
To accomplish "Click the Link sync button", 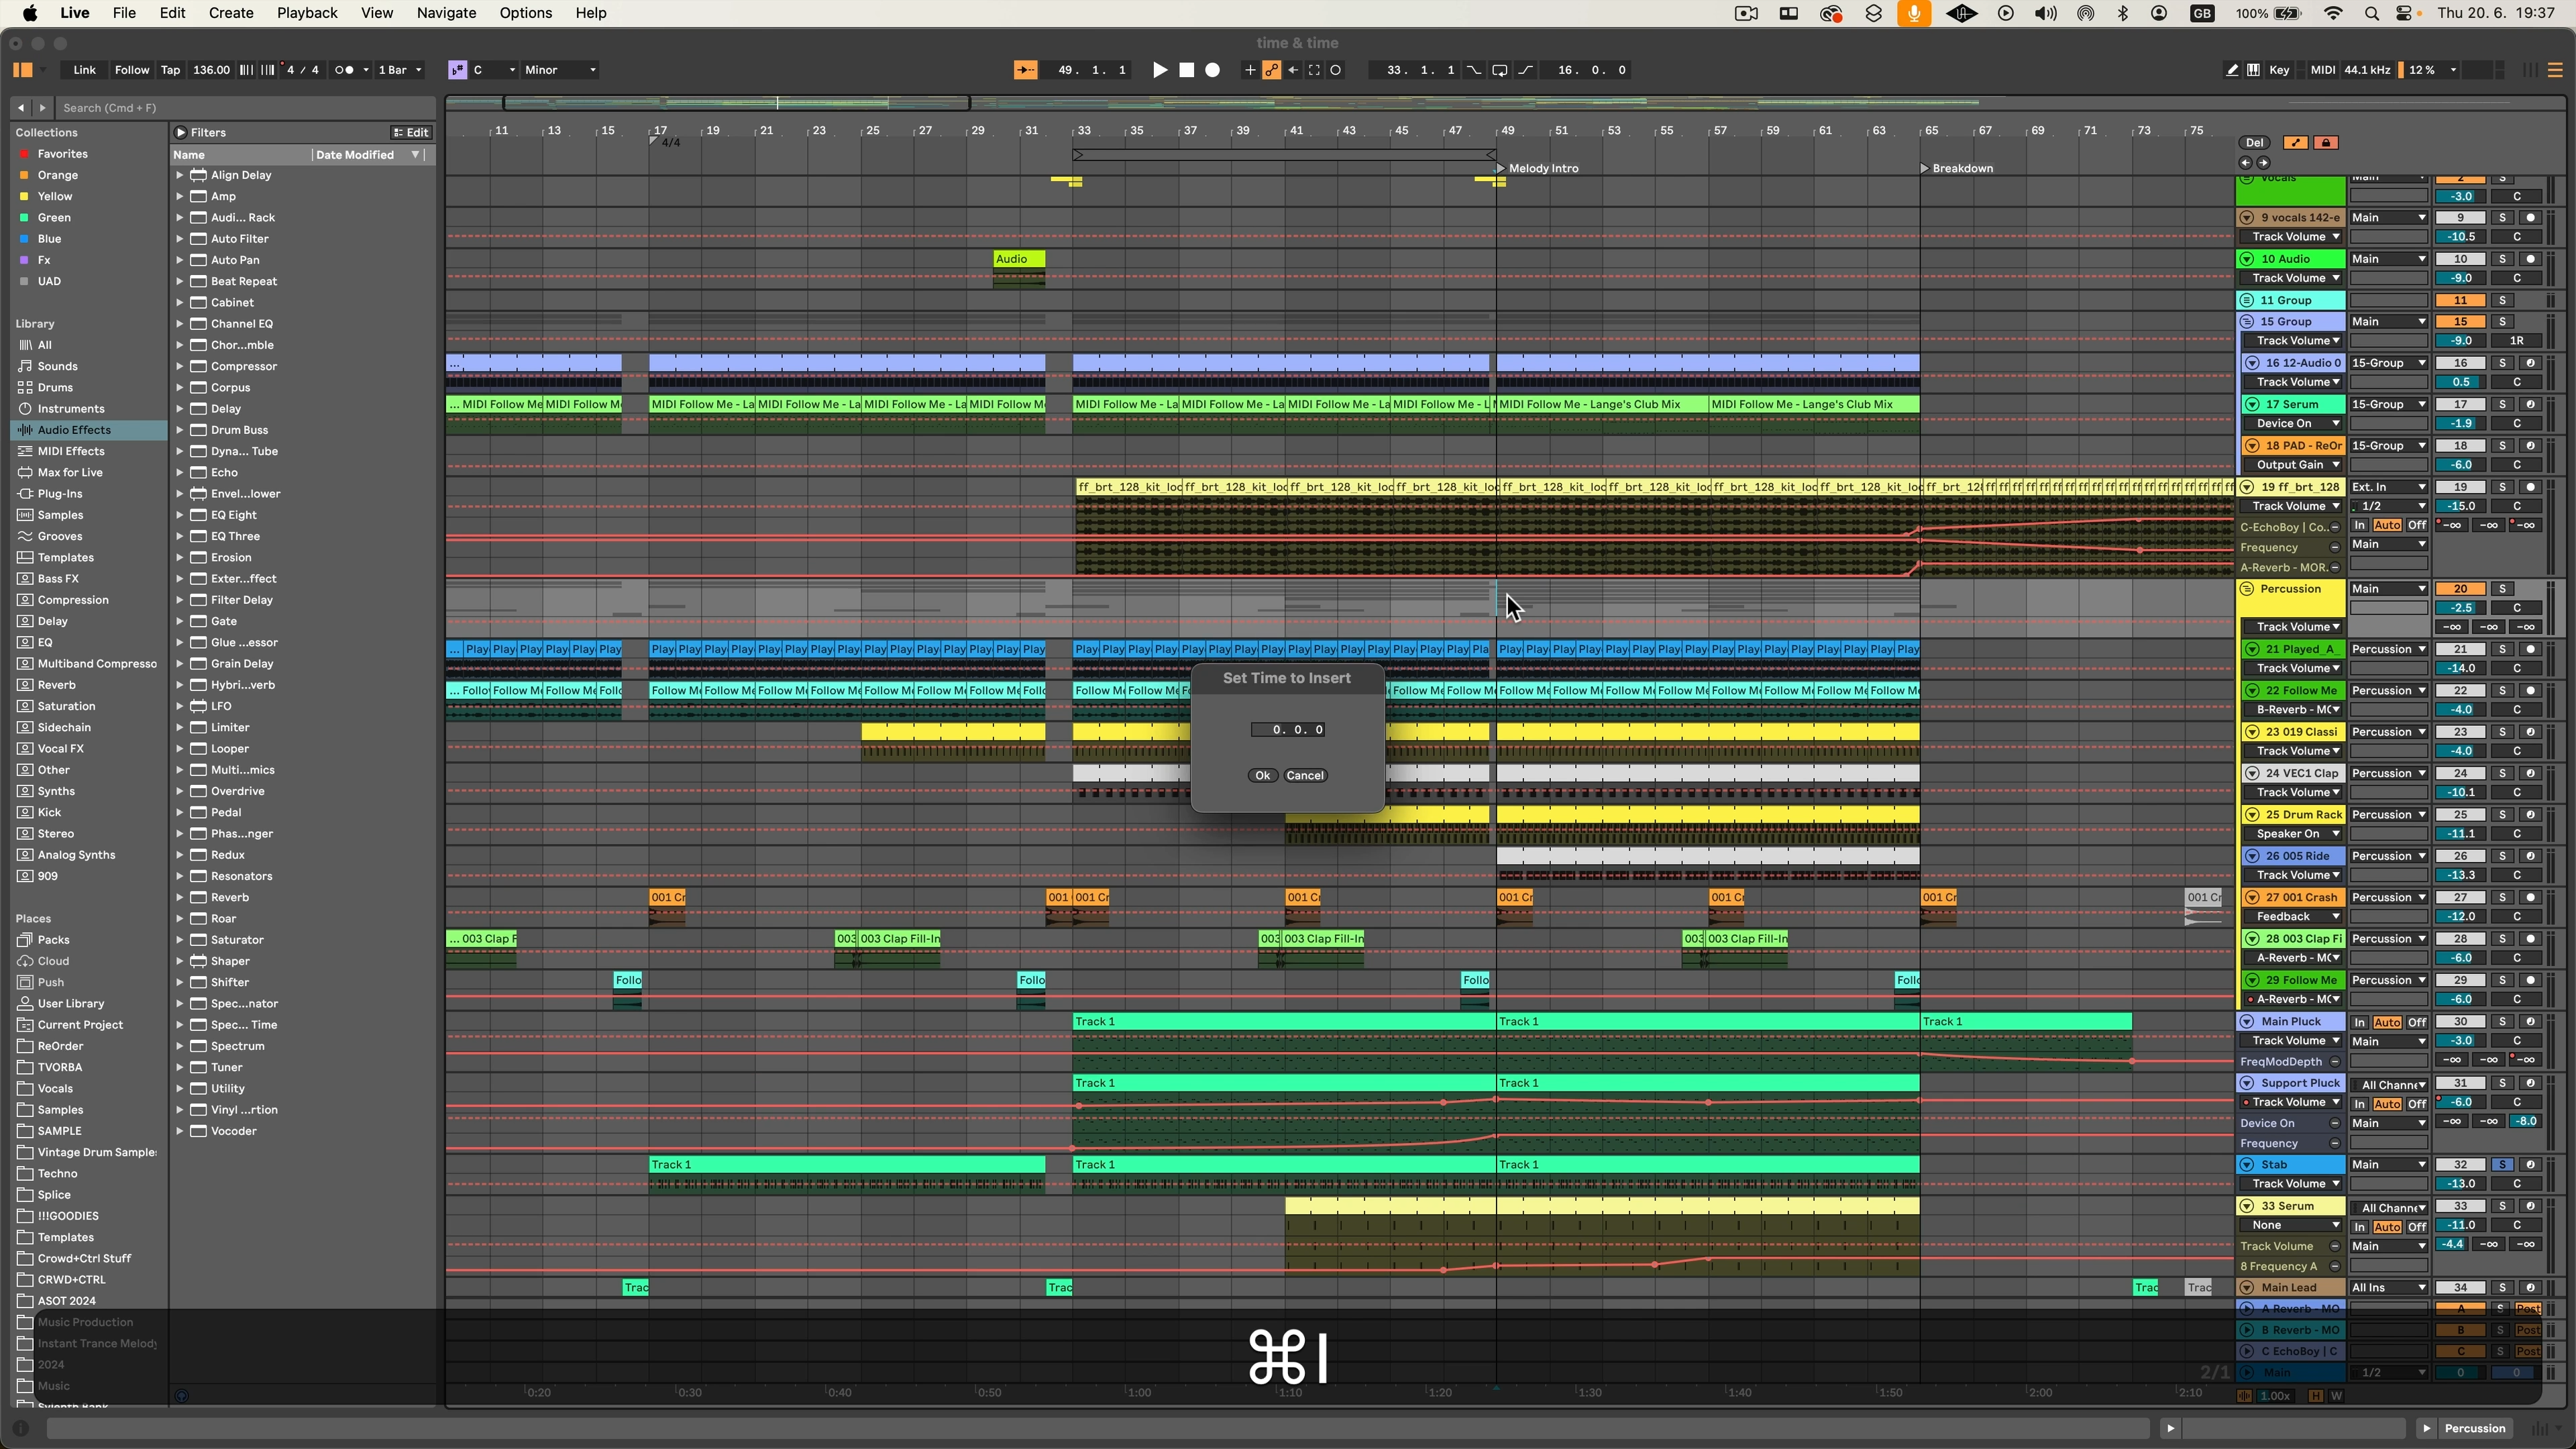I will coord(84,70).
